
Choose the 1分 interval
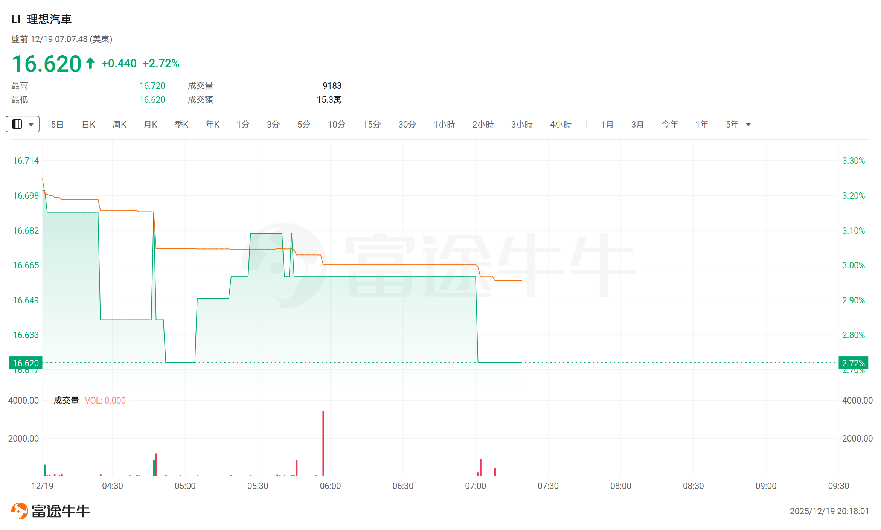tap(243, 124)
